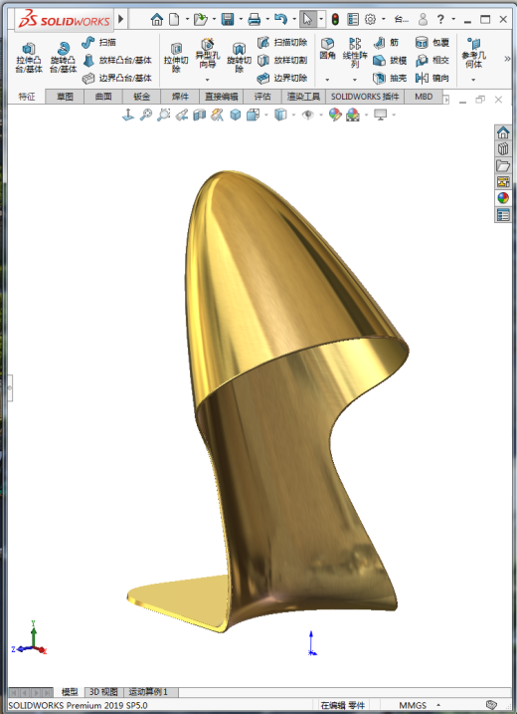
Task: Click the Previous View icon
Action: click(x=182, y=115)
